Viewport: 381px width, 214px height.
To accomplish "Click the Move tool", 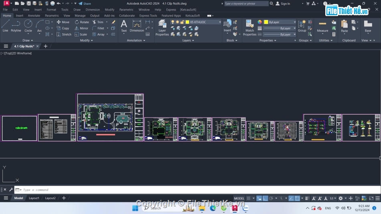I will coord(63,22).
